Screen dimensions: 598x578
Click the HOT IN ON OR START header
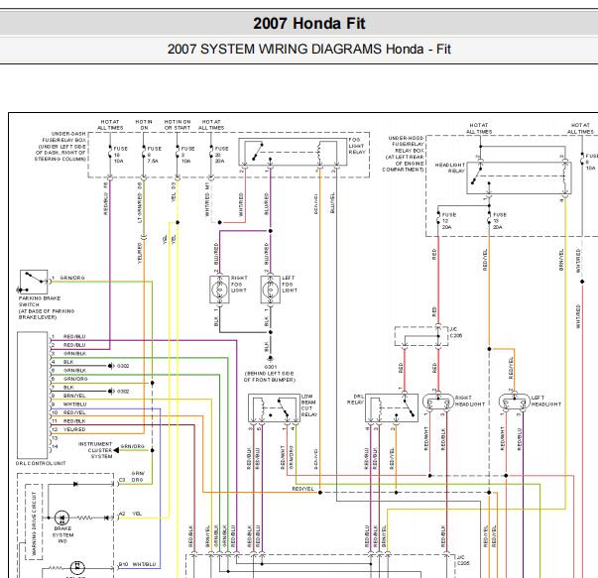[178, 125]
